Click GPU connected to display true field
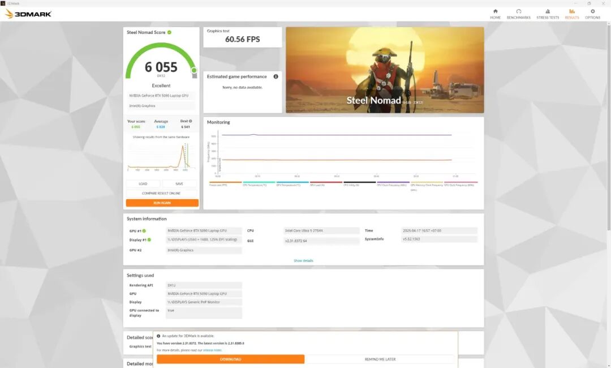 click(204, 313)
